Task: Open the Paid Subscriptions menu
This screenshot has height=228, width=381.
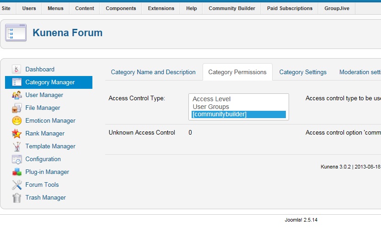Action: (290, 8)
